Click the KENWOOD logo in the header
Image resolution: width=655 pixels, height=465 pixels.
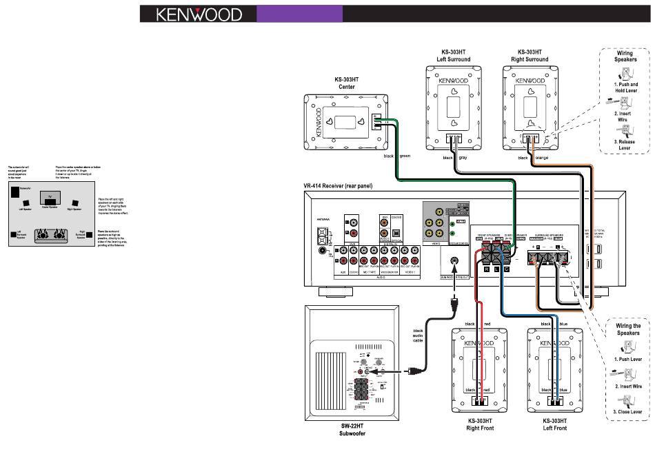tap(199, 14)
